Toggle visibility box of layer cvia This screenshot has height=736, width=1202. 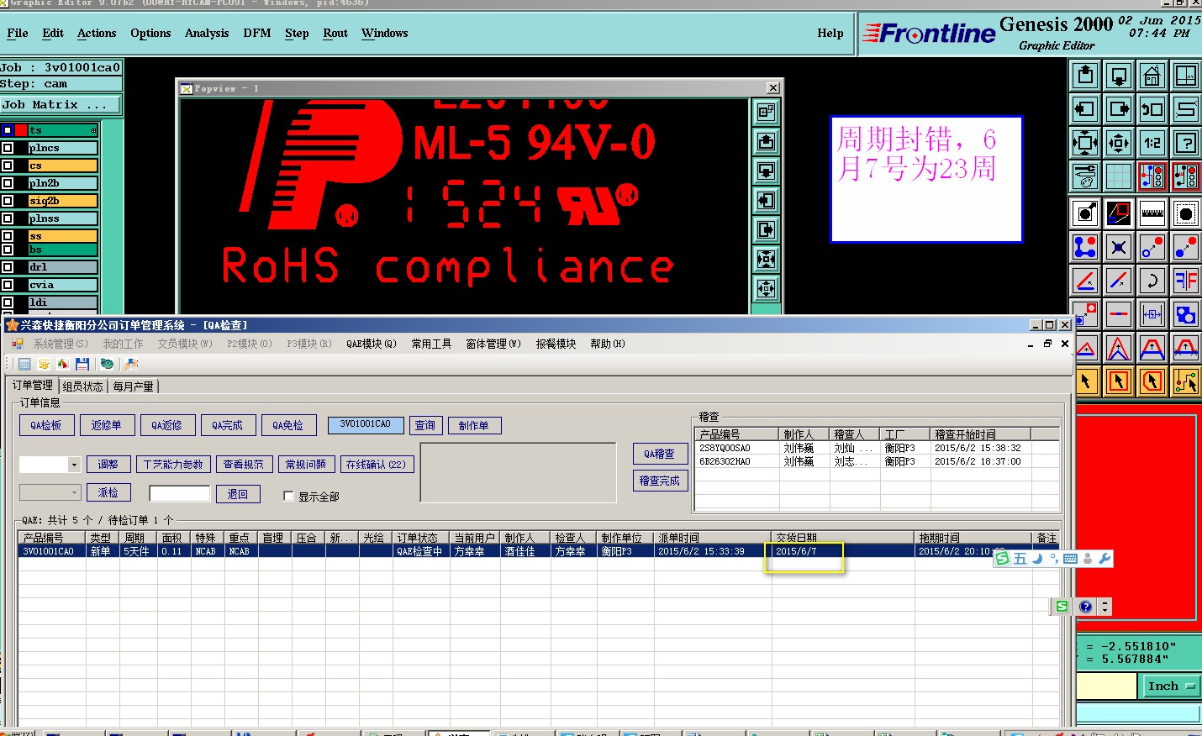8,285
